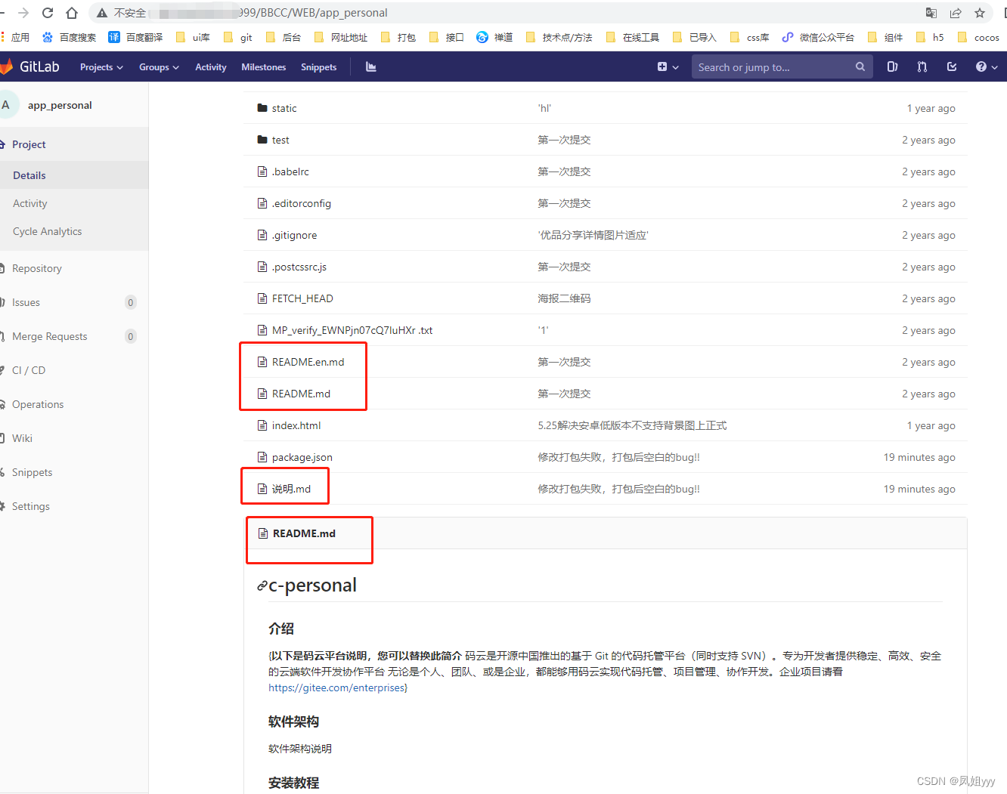
Task: Open the chevron next to help icon
Action: click(x=993, y=66)
